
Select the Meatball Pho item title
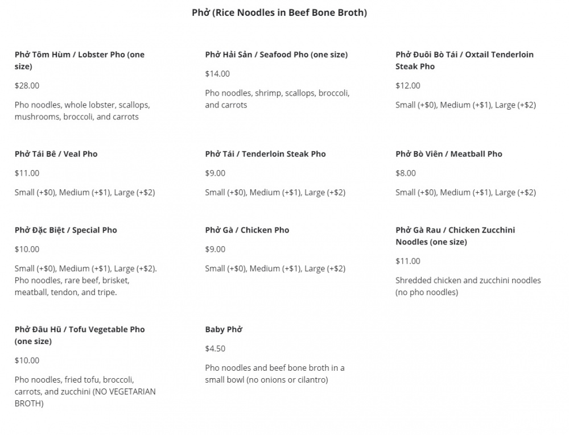click(x=448, y=154)
